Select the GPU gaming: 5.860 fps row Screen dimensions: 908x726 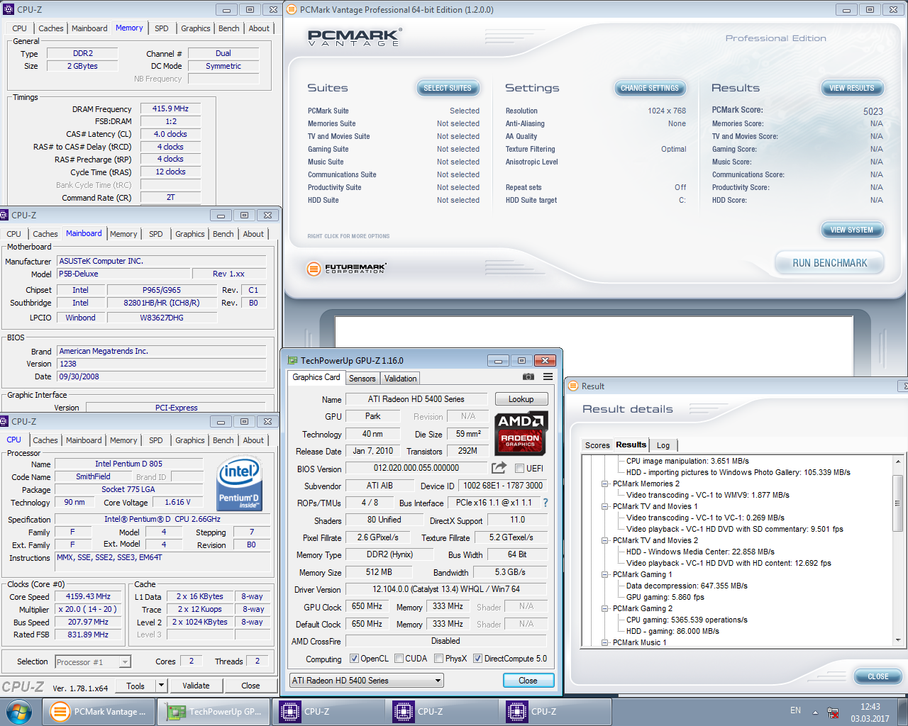(x=665, y=597)
